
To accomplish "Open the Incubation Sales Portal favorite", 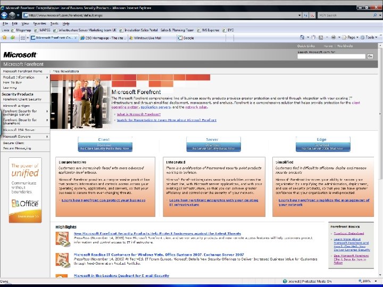I will [139, 30].
